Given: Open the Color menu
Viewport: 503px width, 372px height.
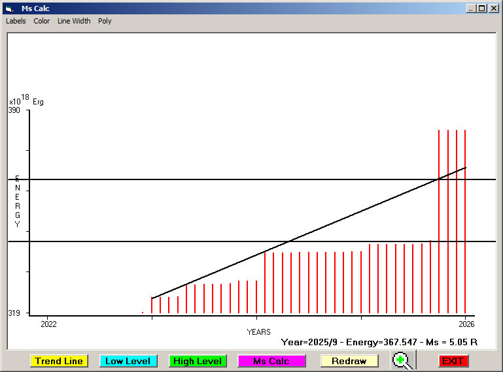Looking at the screenshot, I should coord(42,21).
